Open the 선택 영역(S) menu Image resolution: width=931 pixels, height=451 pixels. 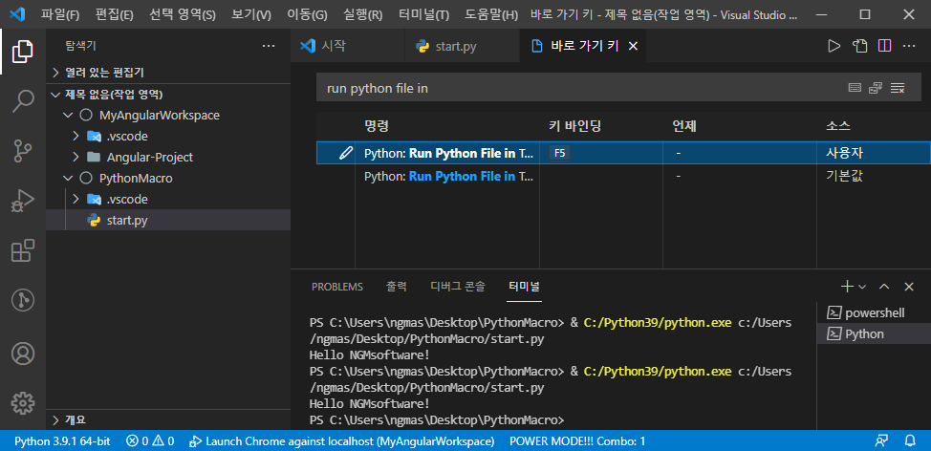tap(183, 14)
